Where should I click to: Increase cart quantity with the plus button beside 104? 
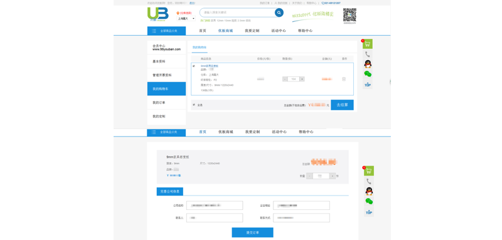pos(302,79)
